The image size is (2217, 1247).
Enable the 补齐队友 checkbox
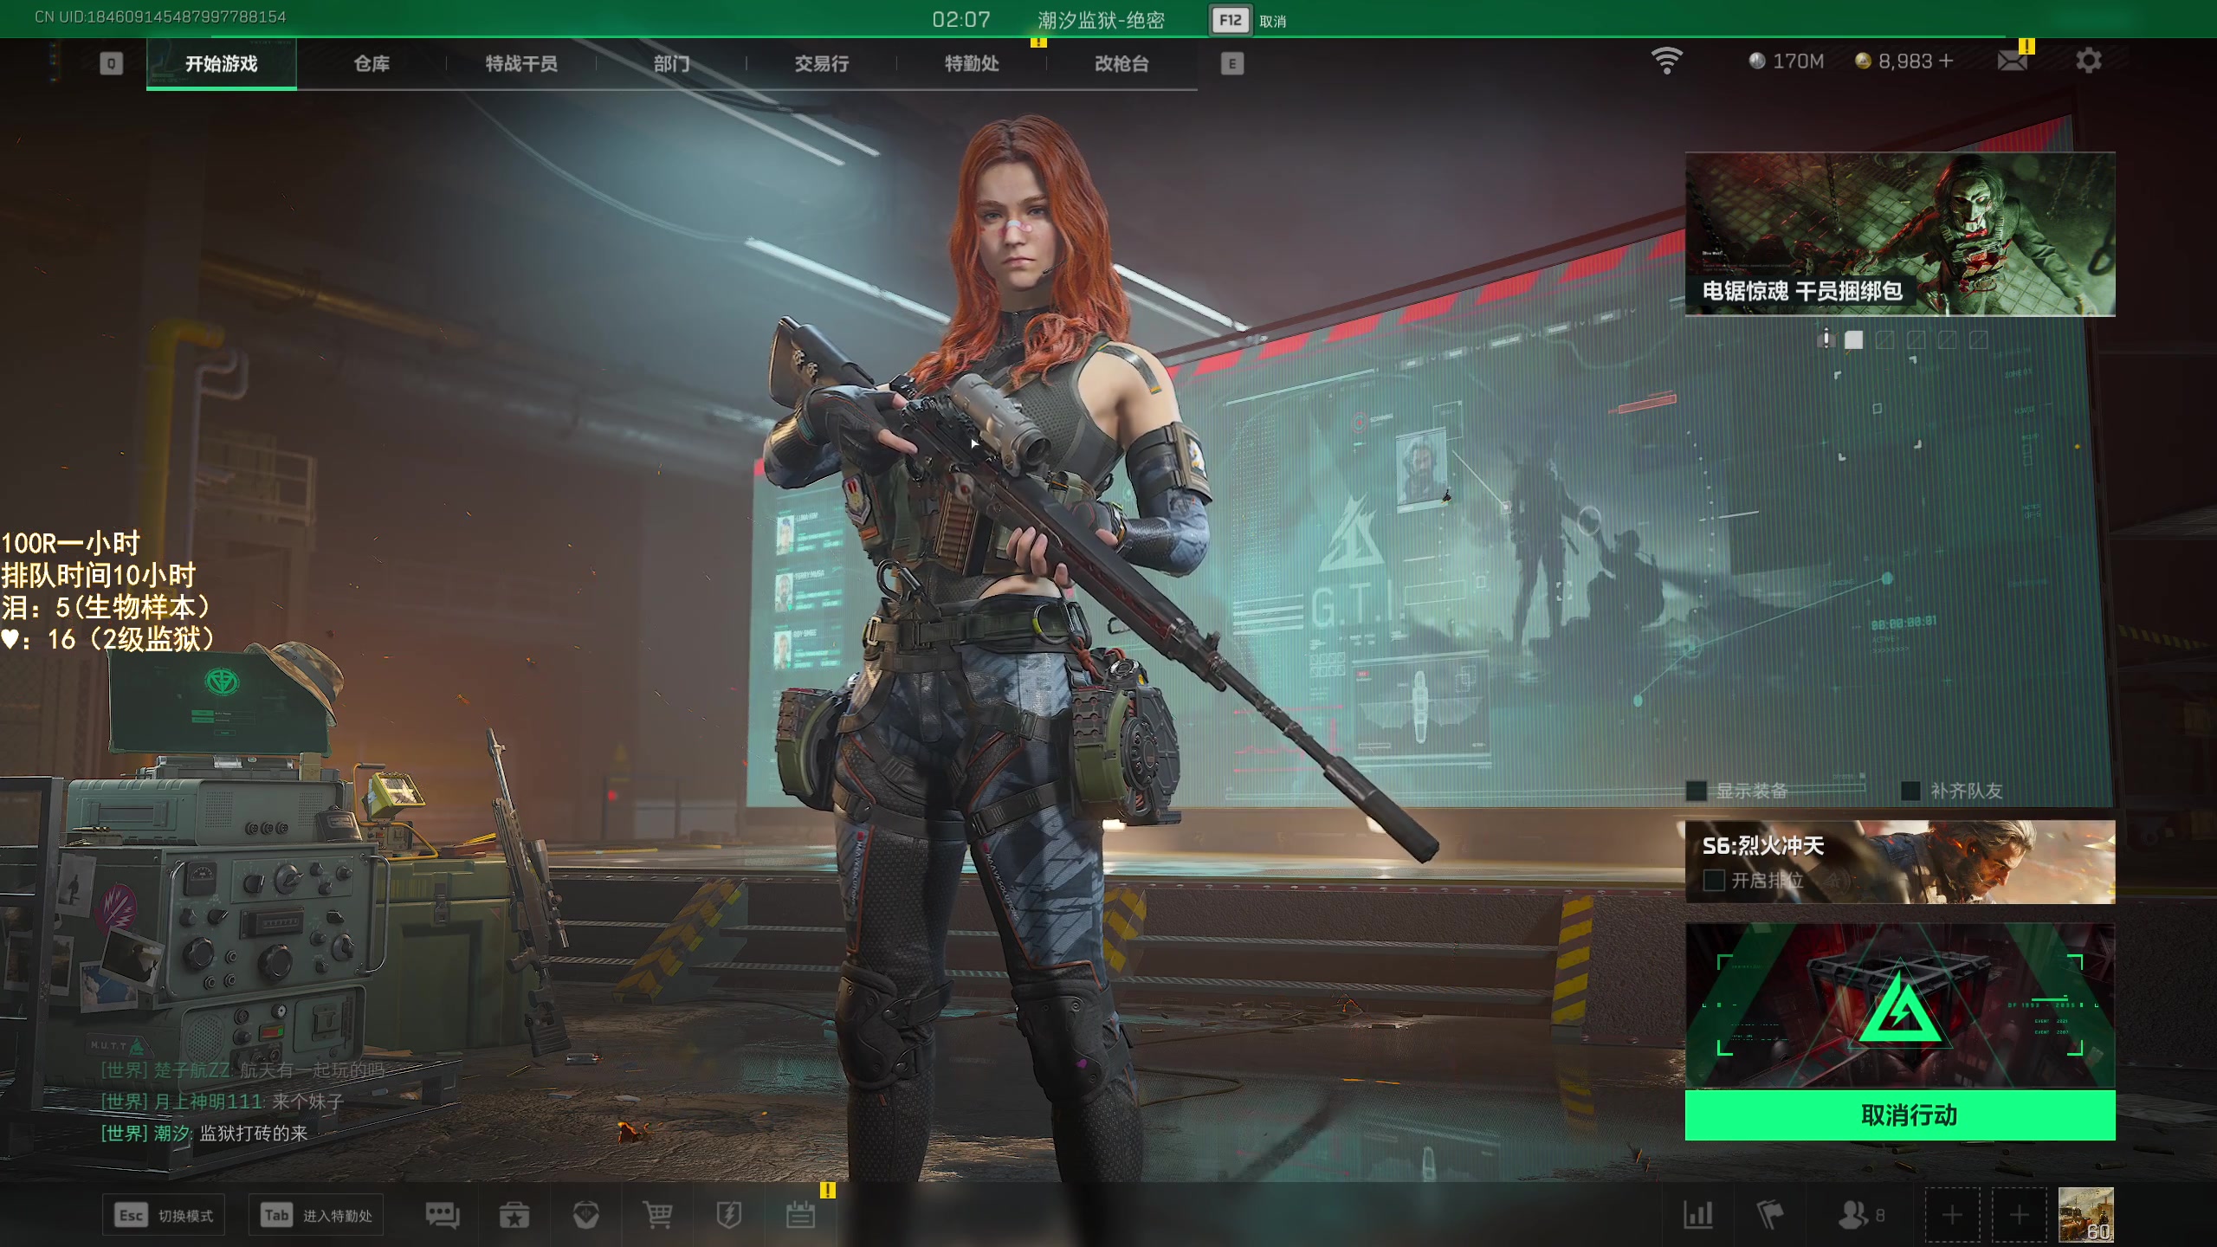1910,791
